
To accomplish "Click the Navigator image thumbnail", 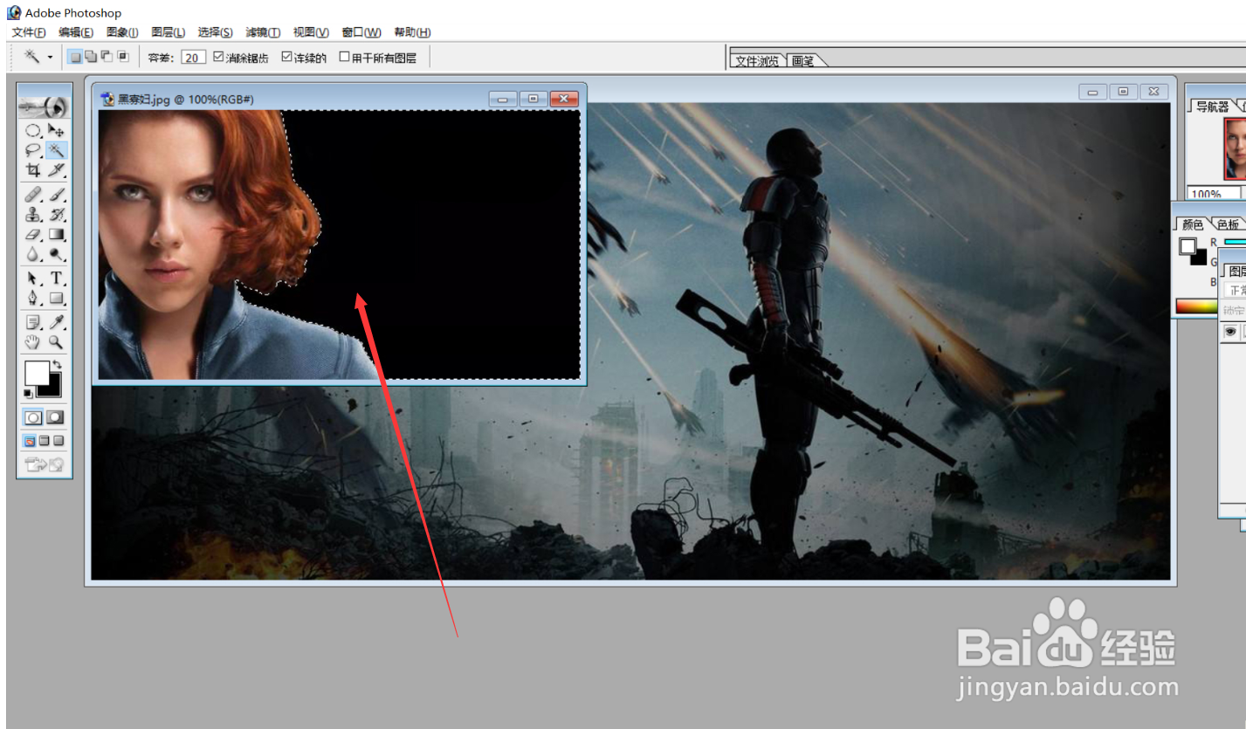I will click(1235, 149).
